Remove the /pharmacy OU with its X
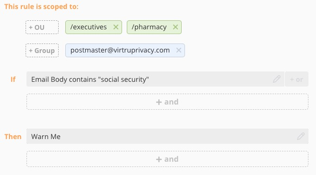The height and width of the screenshot is (175, 316). (176, 27)
